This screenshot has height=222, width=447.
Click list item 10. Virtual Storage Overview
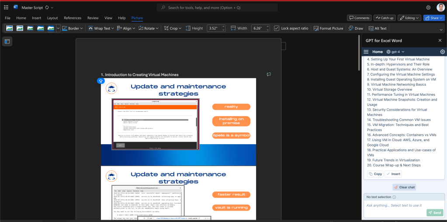tap(389, 90)
